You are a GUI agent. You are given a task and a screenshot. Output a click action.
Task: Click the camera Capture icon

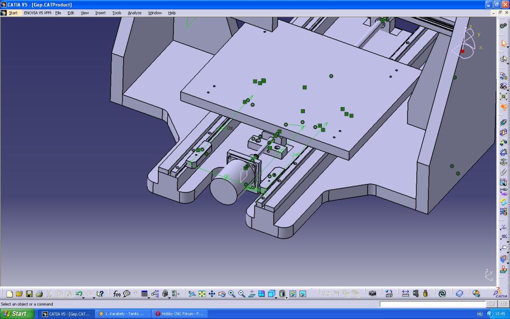(372, 294)
